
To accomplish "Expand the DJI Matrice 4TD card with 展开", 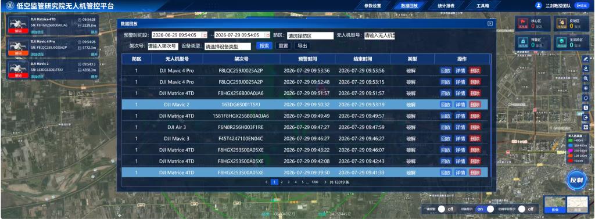I will (94, 32).
